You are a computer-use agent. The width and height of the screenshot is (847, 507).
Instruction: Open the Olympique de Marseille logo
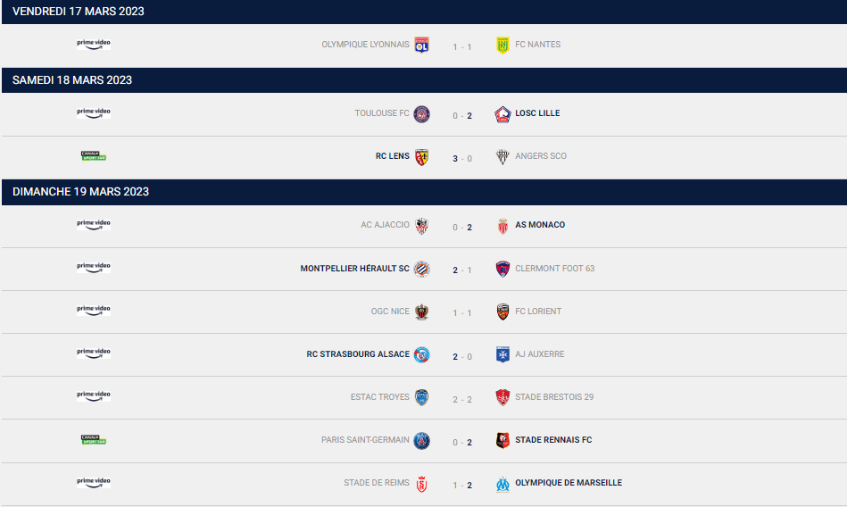[502, 484]
